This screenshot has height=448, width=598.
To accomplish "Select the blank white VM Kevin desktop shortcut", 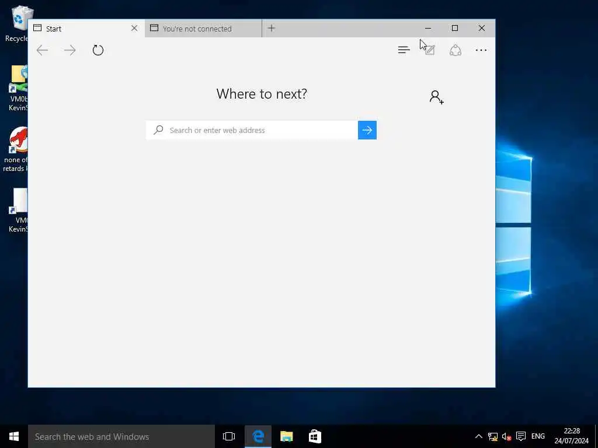I will [18, 210].
